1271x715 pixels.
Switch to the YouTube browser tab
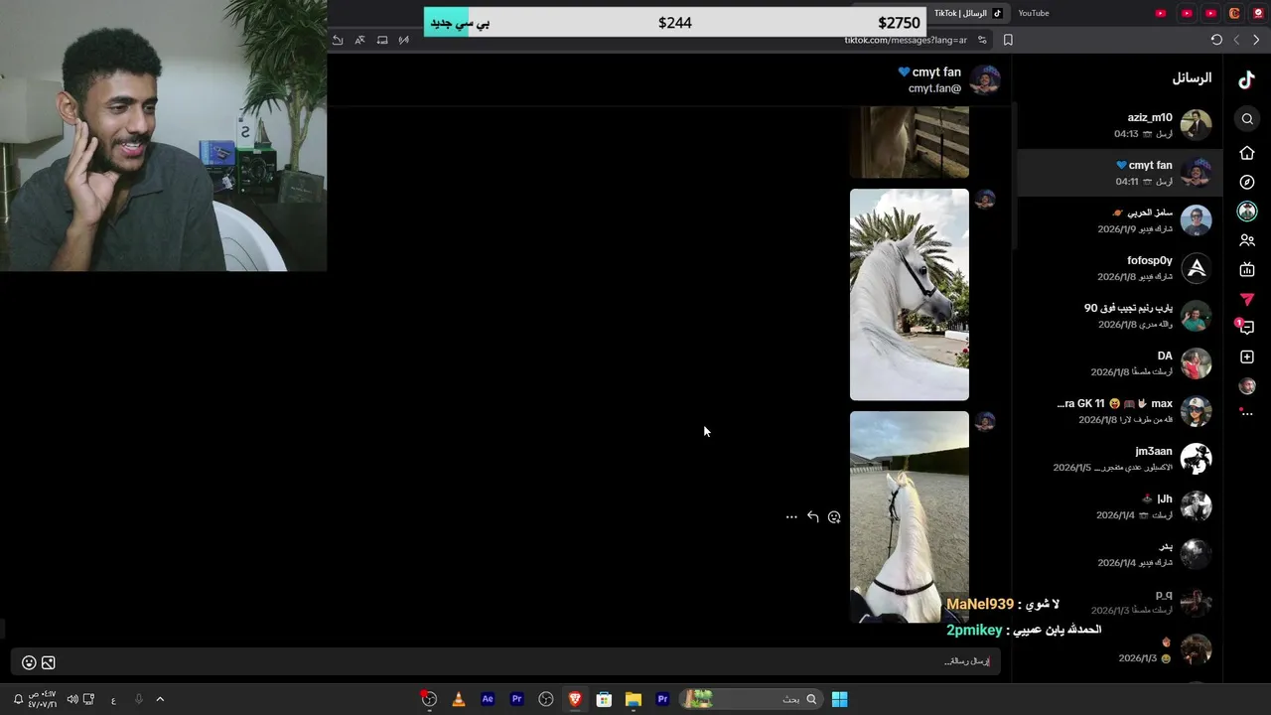click(1033, 13)
